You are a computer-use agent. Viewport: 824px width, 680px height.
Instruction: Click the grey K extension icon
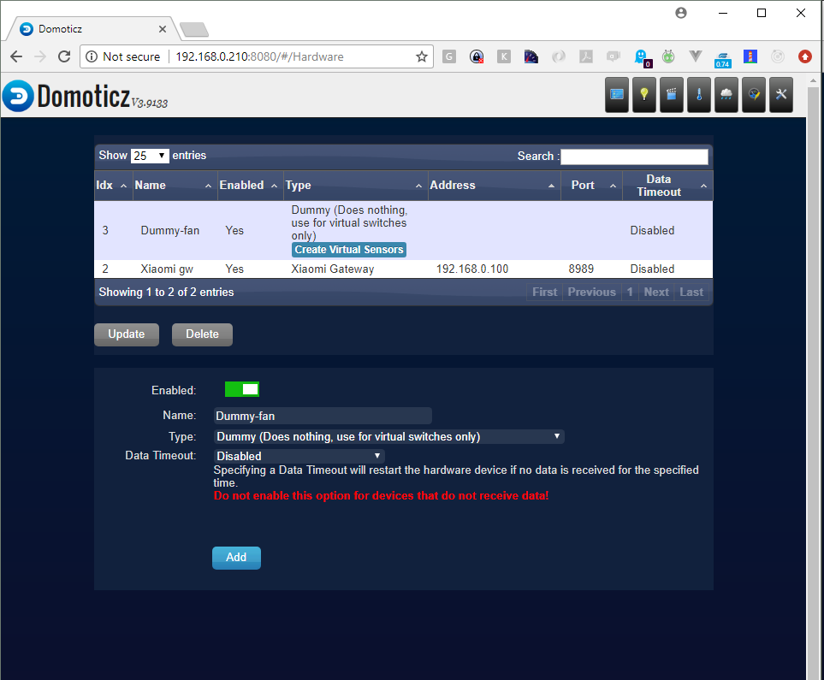pyautogui.click(x=503, y=56)
